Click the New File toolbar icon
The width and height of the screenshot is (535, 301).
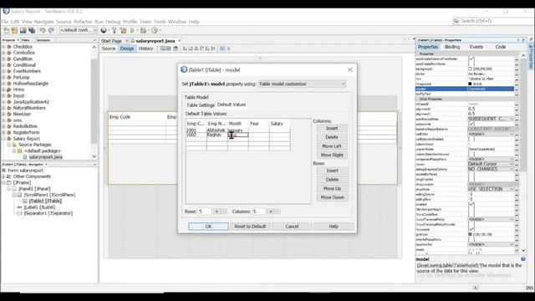6,30
